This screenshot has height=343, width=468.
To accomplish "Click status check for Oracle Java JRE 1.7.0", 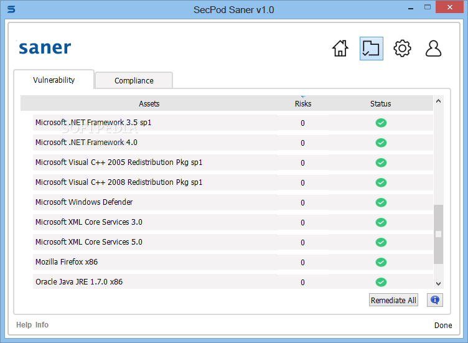I will 381,282.
